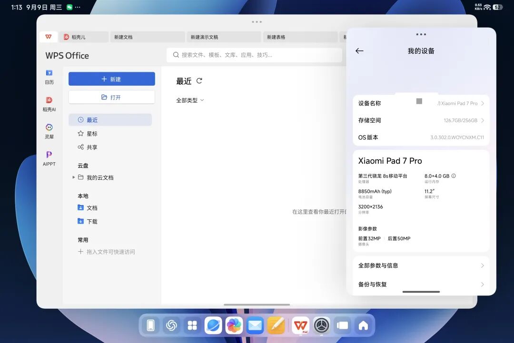Image resolution: width=514 pixels, height=343 pixels.
Task: Open the phone-link icon in the dock
Action: click(150, 325)
